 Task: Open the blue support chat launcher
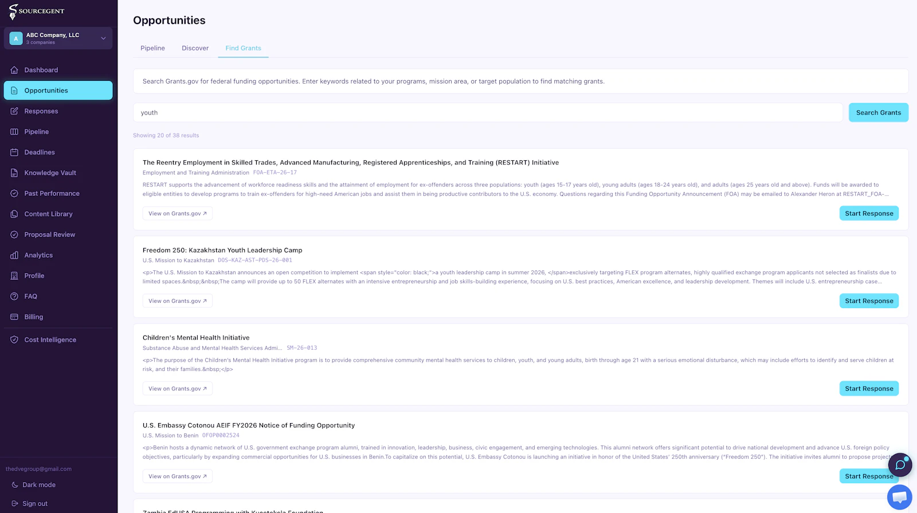(900, 497)
